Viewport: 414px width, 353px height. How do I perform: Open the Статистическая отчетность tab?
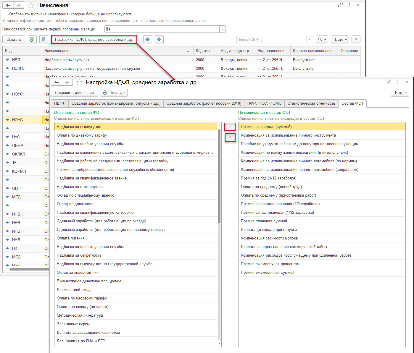pyautogui.click(x=311, y=103)
